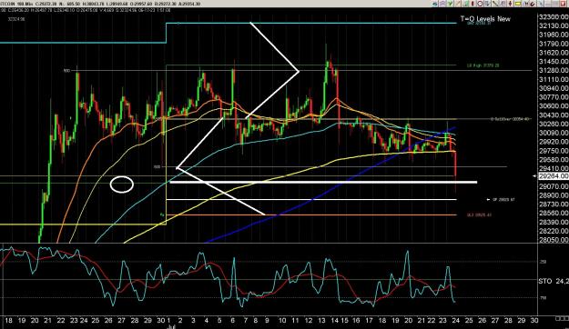Click the 29750.00 price axis label
Image resolution: width=569 pixels, height=329 pixels.
pos(554,151)
